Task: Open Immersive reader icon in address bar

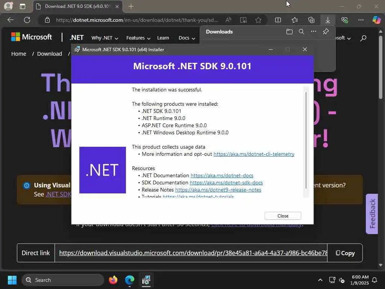Action: (x=243, y=20)
